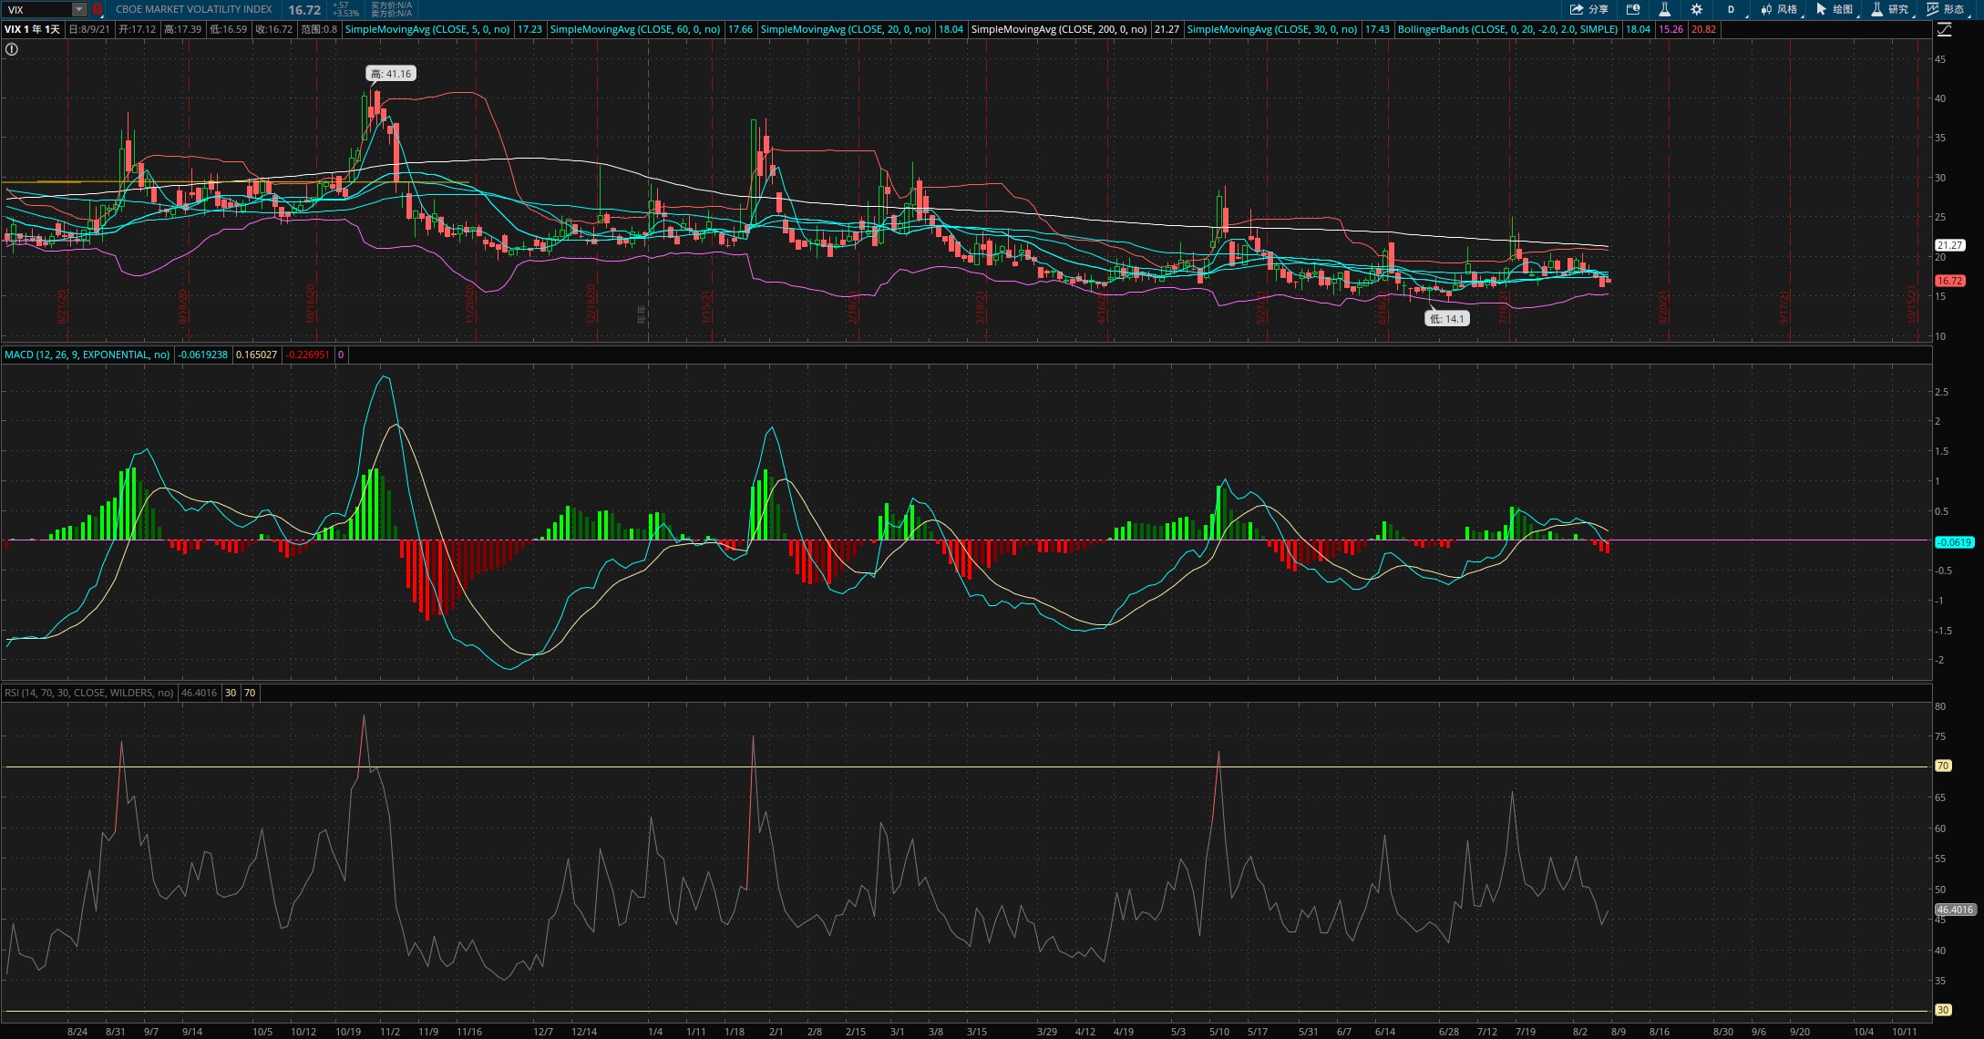Click the 高:17.39 high price field
Viewport: 1984px width, 1039px height.
[182, 29]
